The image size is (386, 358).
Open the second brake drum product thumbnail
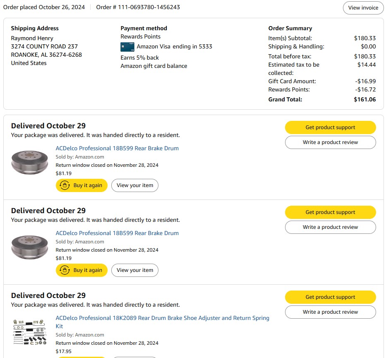pyautogui.click(x=30, y=247)
